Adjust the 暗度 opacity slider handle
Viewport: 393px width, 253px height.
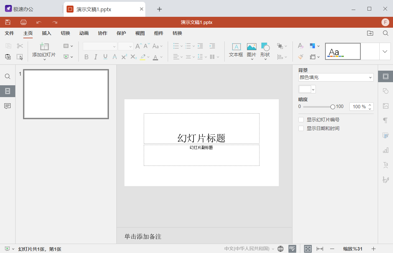pos(333,107)
